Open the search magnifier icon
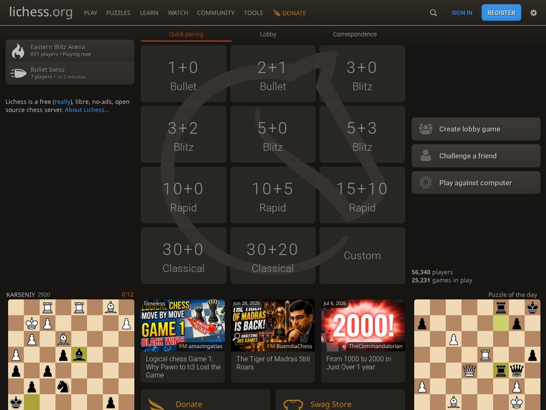Screen dimensions: 546x410 pos(433,13)
